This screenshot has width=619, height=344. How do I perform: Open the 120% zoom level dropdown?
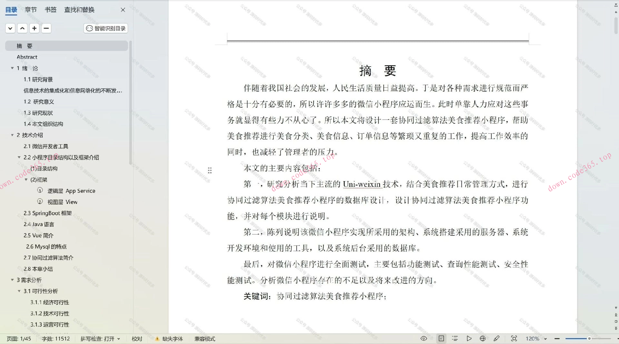[535, 339]
